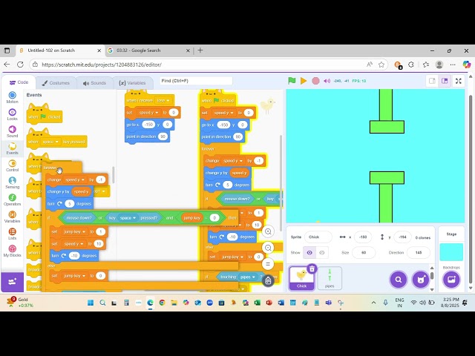
Task: Switch to the Costumes tab
Action: point(56,83)
